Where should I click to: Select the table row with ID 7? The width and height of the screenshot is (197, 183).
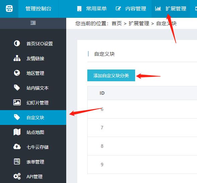coord(142,128)
